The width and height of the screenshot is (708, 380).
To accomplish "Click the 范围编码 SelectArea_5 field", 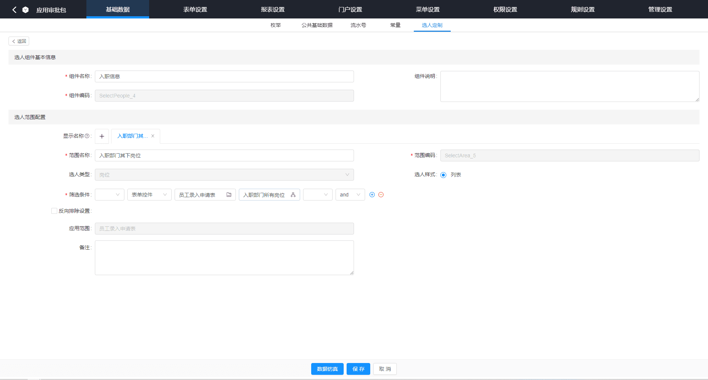I will [570, 155].
